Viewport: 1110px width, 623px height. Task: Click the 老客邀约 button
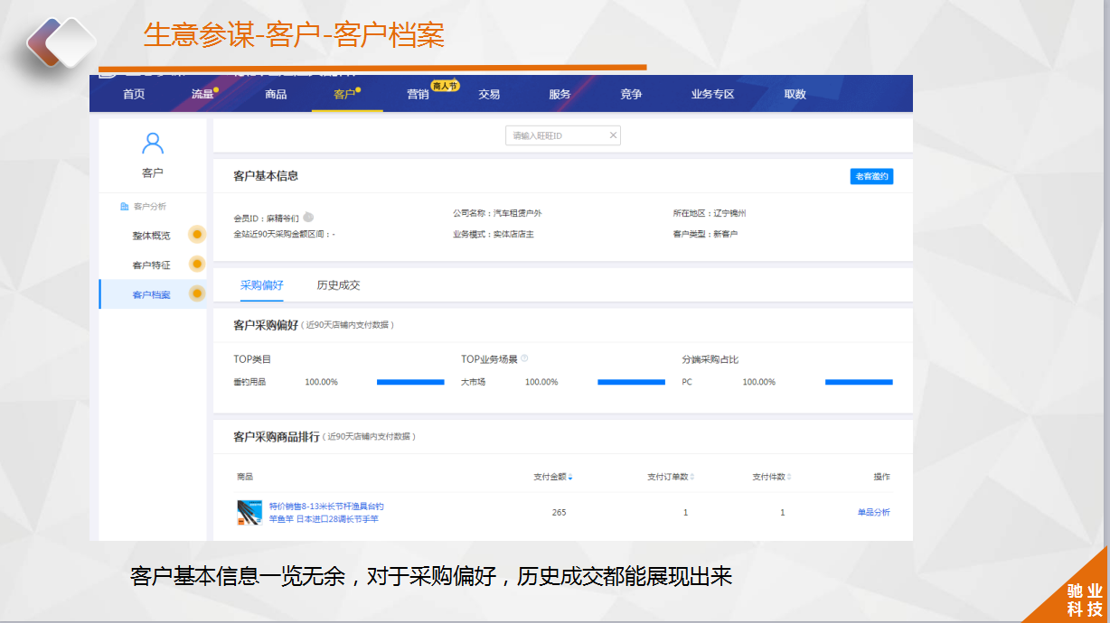tap(871, 176)
